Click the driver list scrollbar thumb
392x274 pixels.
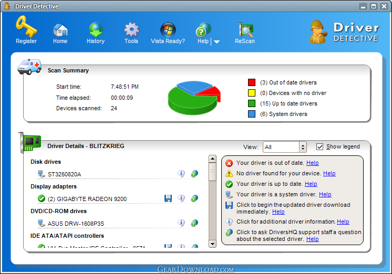tap(212, 172)
